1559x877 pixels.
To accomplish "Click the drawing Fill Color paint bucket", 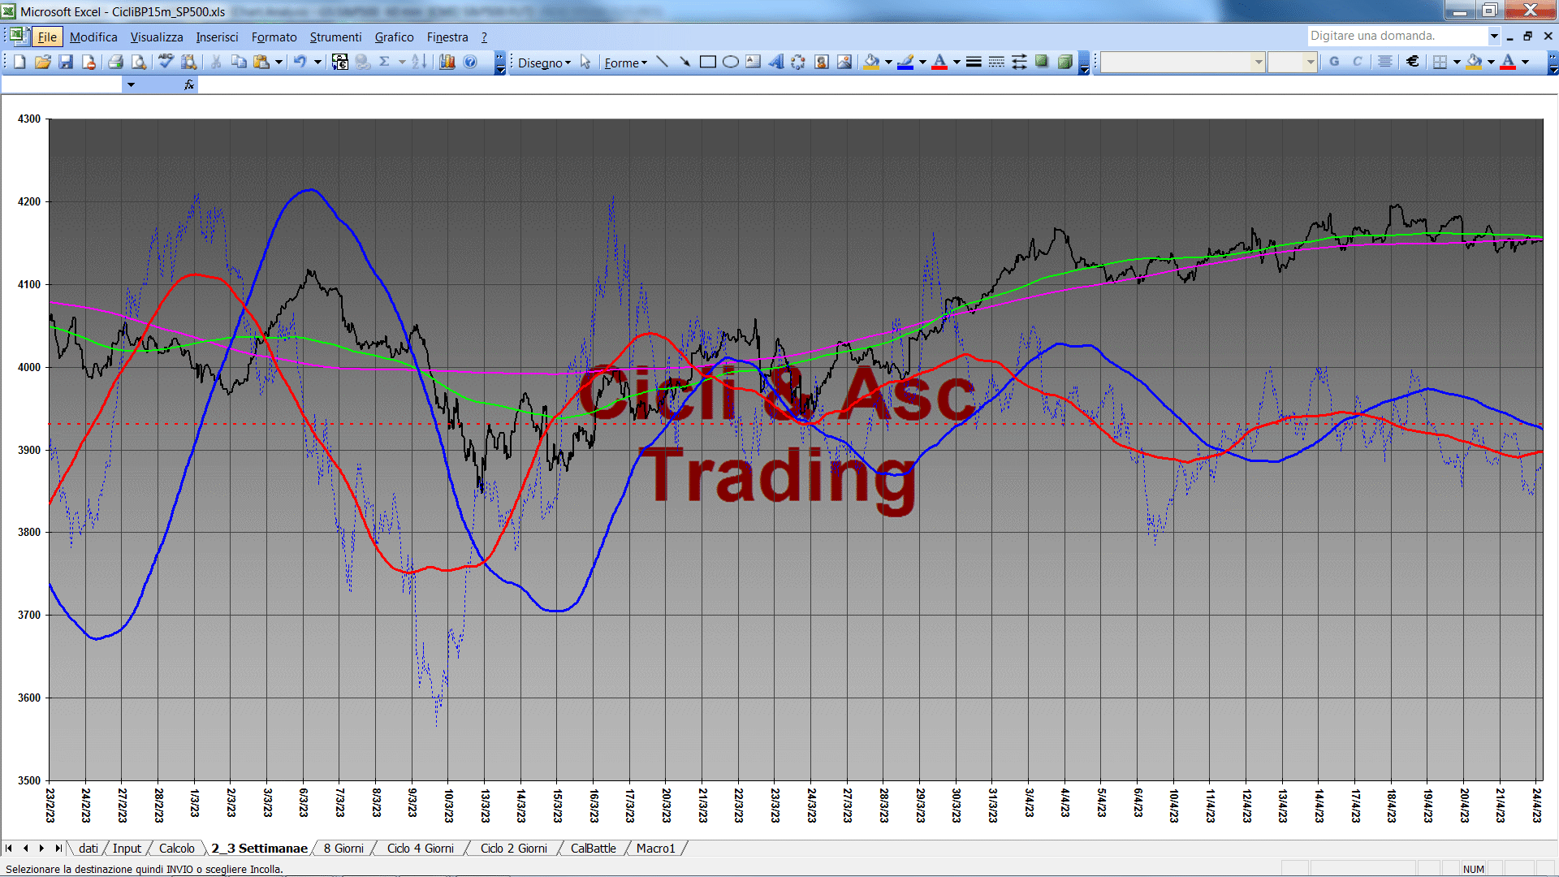I will coord(871,62).
